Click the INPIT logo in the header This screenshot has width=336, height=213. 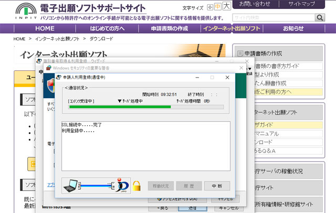pos(20,11)
